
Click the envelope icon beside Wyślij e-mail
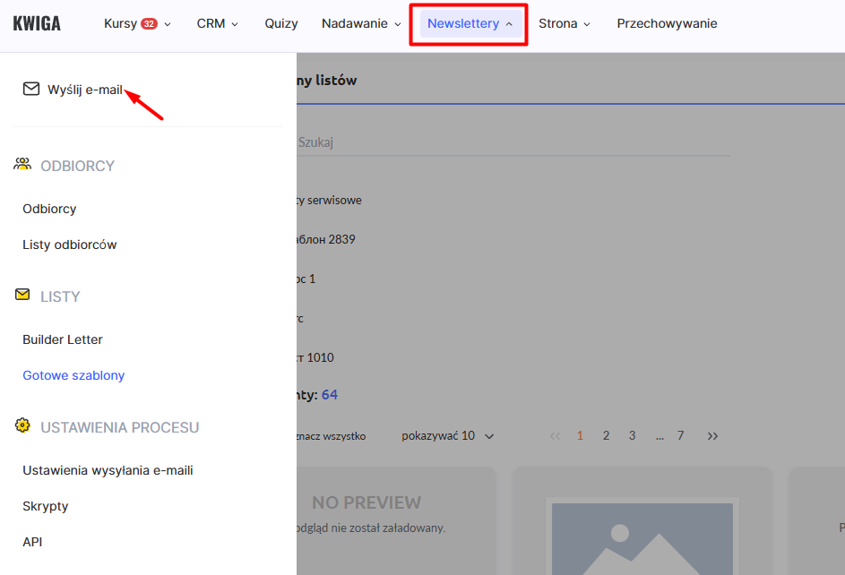click(31, 89)
